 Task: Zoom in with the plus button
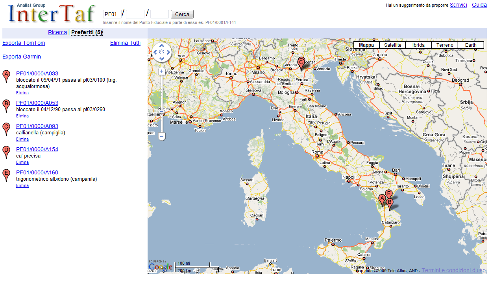click(162, 71)
